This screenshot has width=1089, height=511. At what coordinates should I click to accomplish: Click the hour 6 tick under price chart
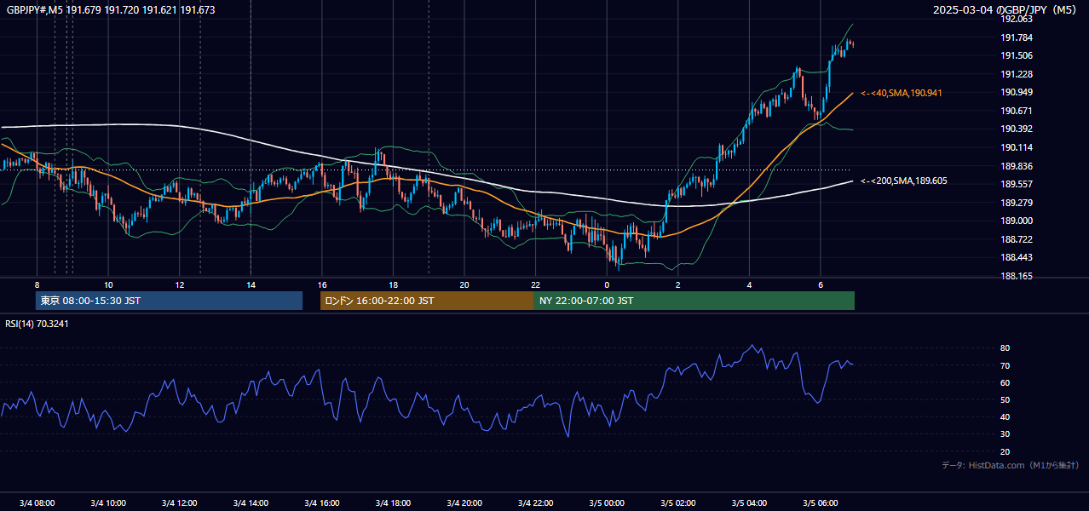tap(821, 284)
